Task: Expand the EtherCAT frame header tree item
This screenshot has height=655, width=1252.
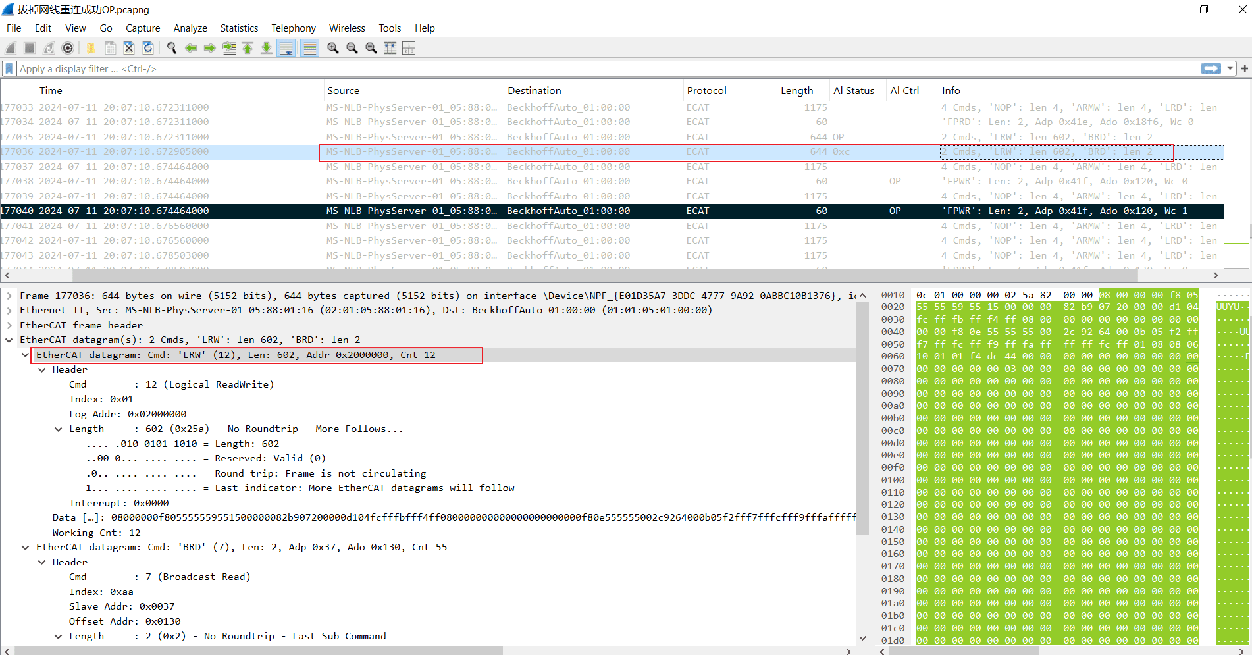Action: click(9, 325)
